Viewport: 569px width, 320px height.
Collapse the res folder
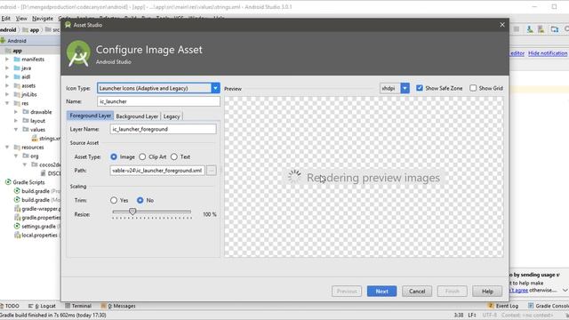[x=7, y=103]
